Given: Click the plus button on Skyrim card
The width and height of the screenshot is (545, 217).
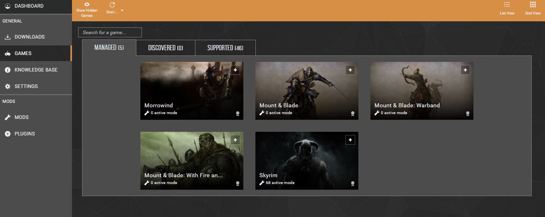Looking at the screenshot, I should click(350, 140).
